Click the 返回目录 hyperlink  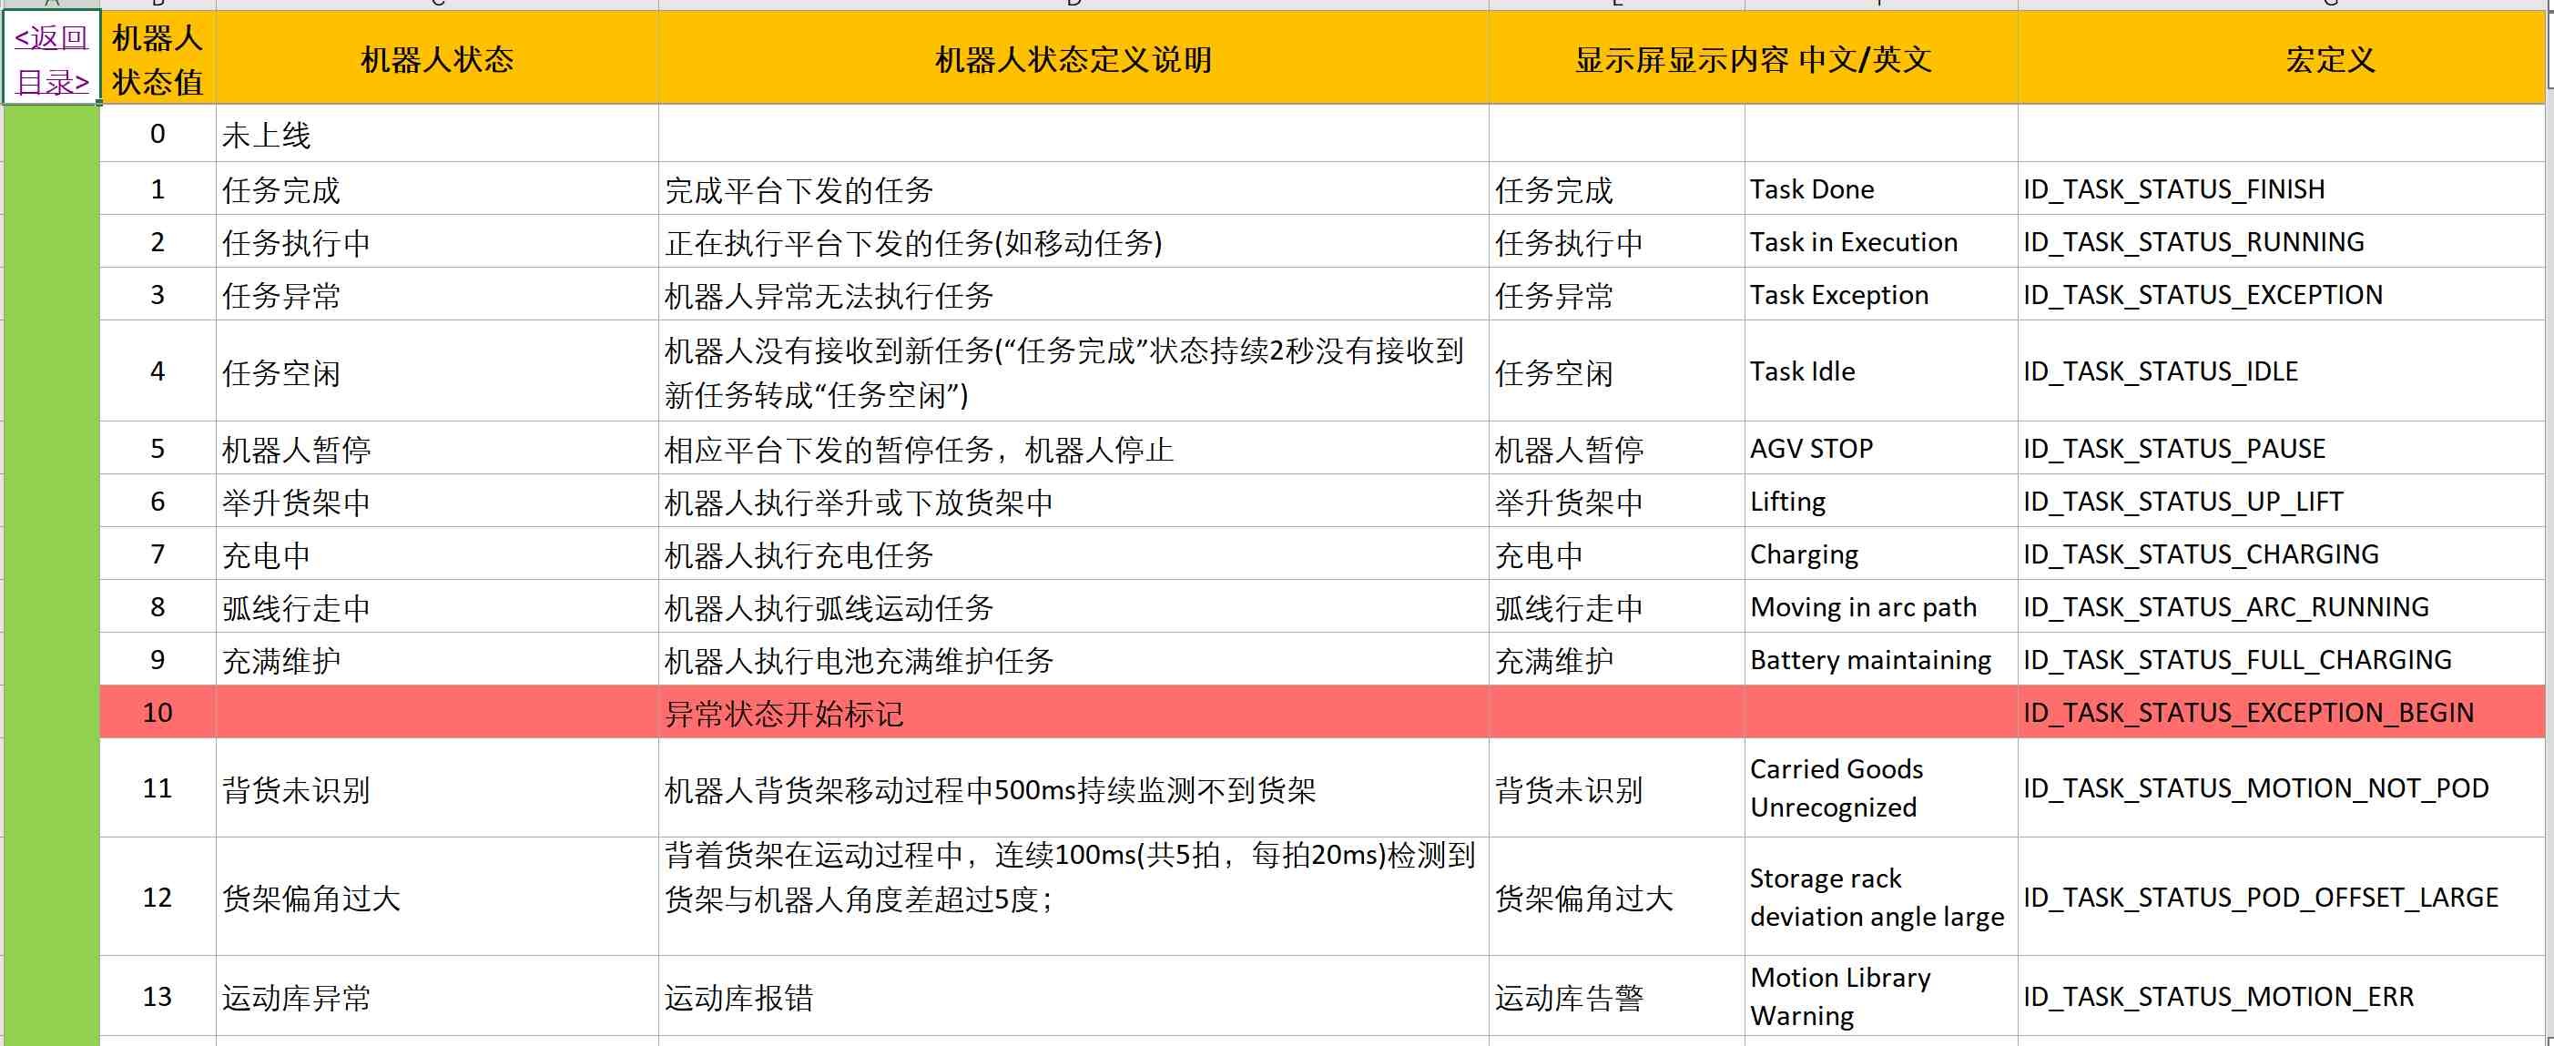pos(51,59)
